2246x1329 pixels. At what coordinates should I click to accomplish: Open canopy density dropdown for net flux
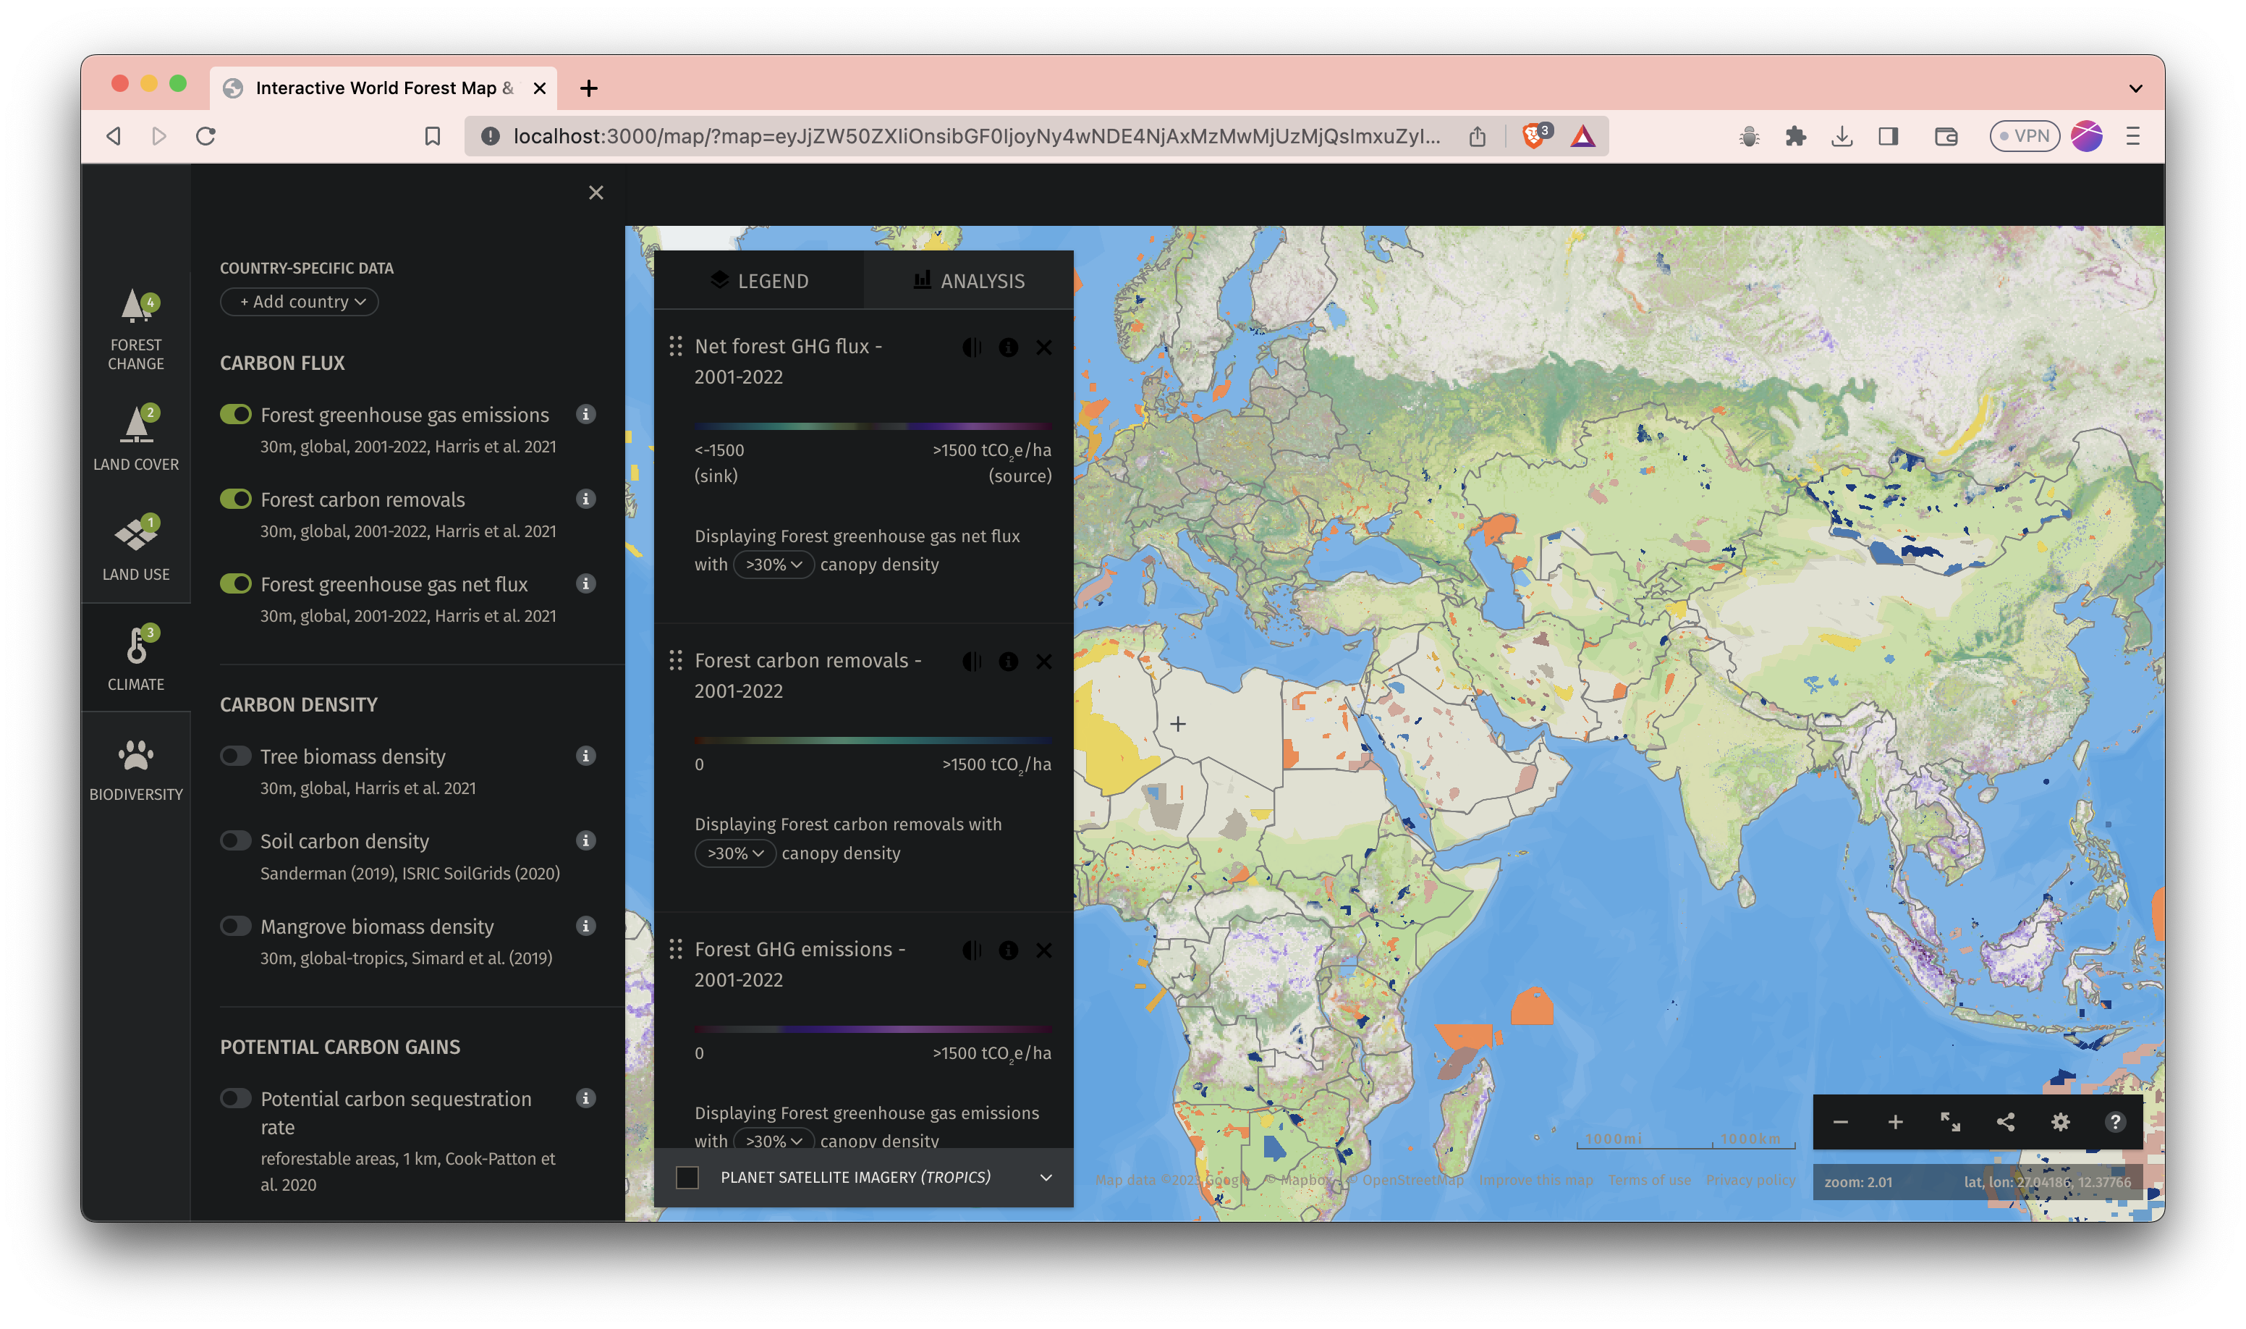[x=774, y=565]
